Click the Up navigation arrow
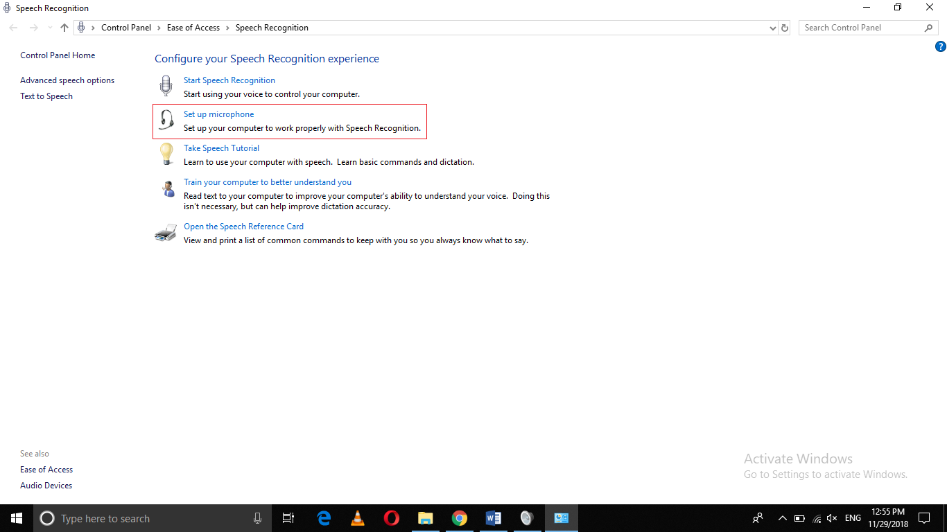The height and width of the screenshot is (532, 947). [64, 27]
